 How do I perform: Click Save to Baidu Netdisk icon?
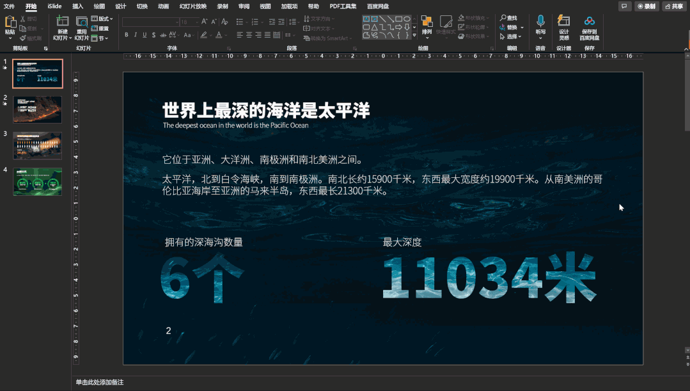(x=589, y=21)
